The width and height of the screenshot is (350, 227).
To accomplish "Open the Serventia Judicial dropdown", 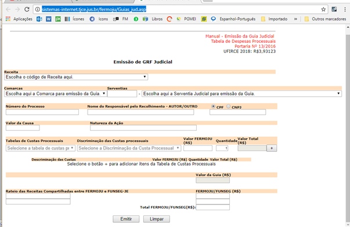I will (x=241, y=94).
